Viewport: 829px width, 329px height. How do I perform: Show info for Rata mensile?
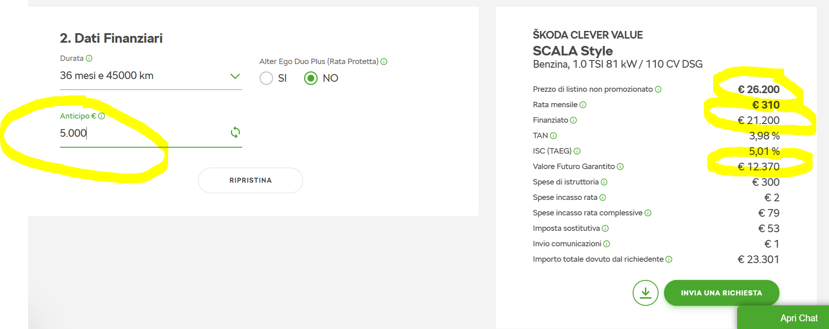[583, 105]
